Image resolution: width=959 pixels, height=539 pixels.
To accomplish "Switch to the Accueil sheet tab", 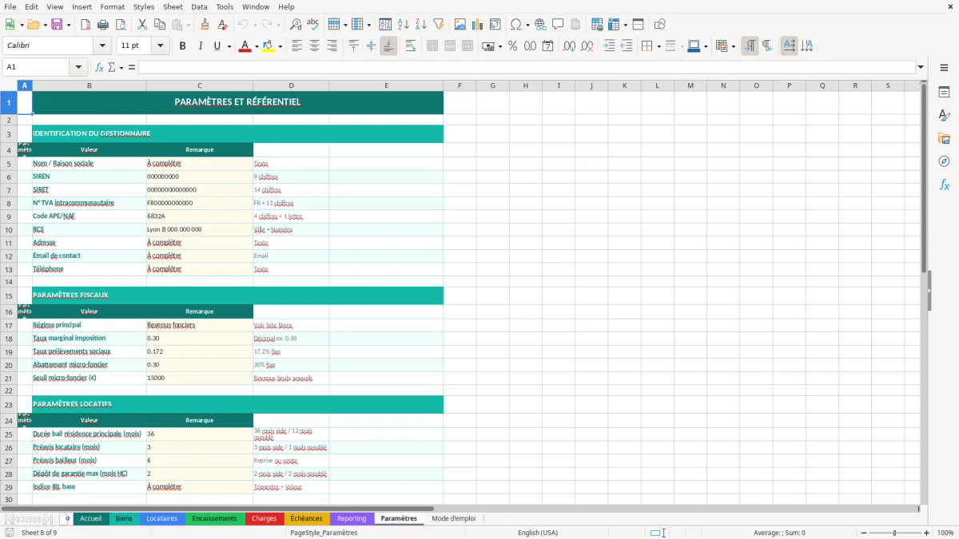I will 91,518.
